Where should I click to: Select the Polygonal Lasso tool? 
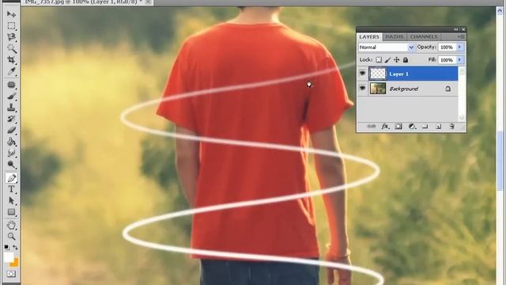pos(11,37)
